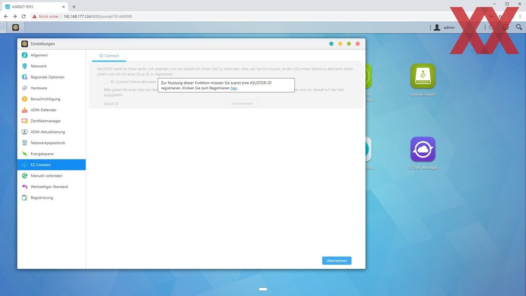Select Benachrichtigung in sidebar

[51, 99]
